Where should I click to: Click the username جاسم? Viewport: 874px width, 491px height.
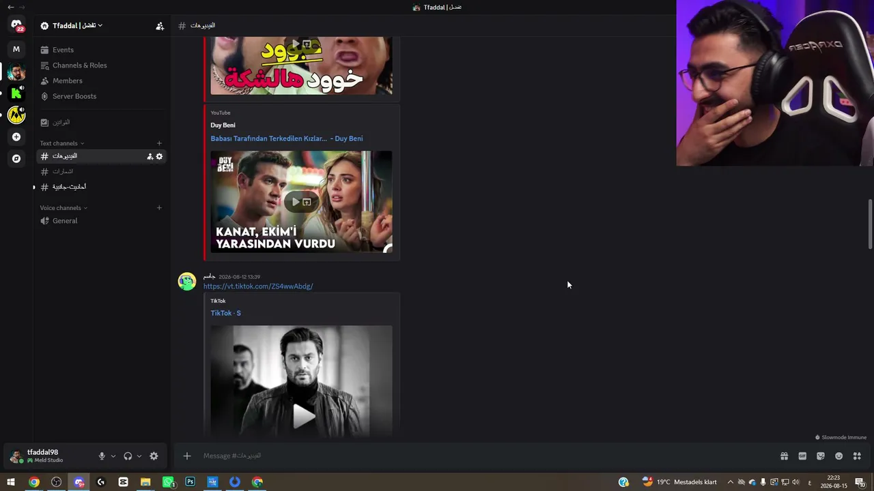coord(209,276)
